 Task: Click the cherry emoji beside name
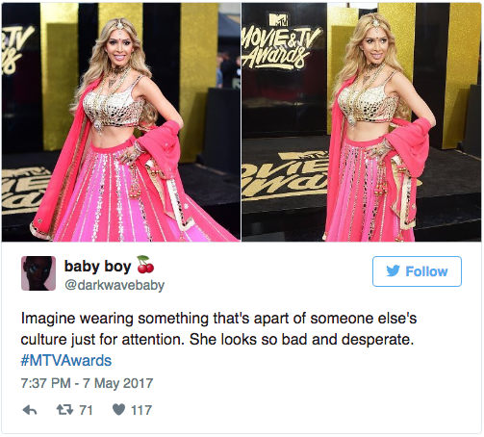(145, 265)
